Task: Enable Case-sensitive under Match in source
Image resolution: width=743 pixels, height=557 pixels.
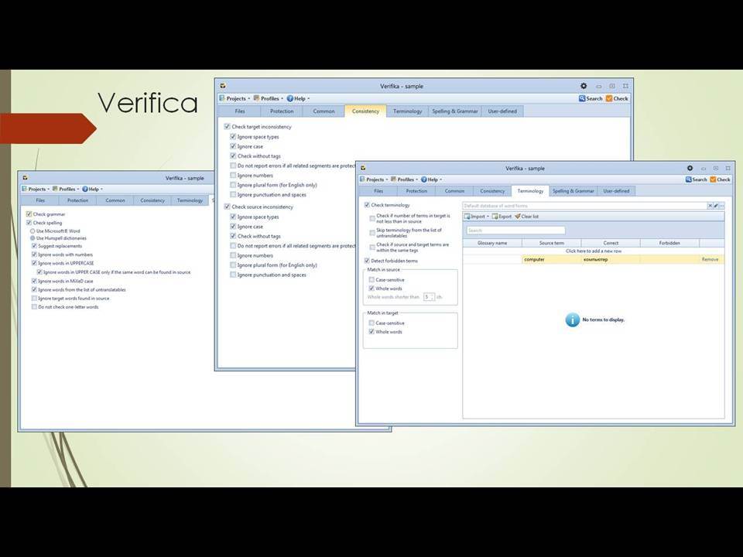Action: [371, 280]
